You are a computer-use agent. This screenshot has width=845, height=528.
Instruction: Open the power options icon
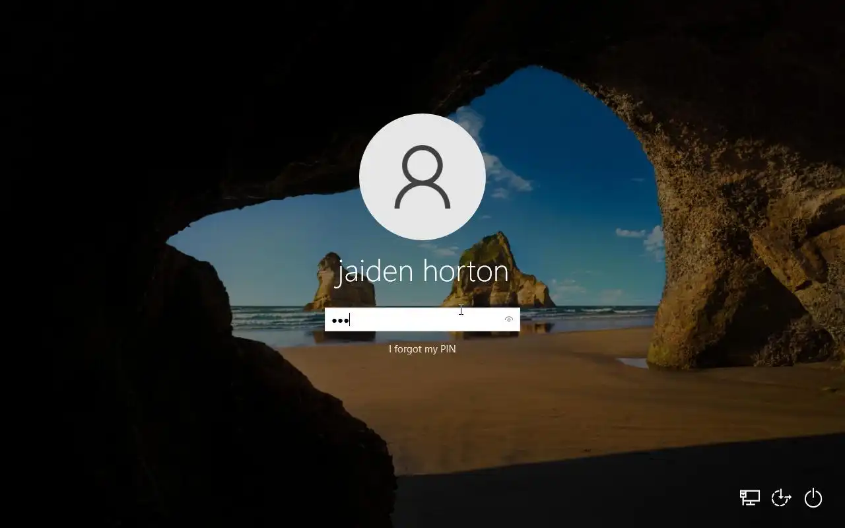click(813, 497)
